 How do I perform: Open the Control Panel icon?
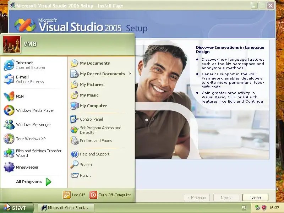(74, 119)
